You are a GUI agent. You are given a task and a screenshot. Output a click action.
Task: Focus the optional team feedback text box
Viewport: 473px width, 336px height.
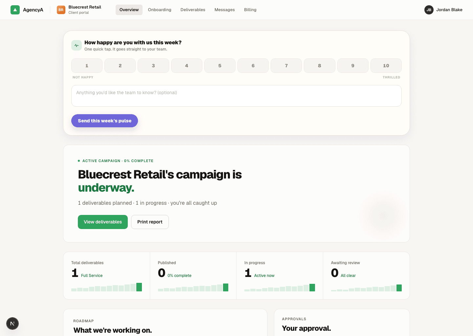tap(236, 96)
